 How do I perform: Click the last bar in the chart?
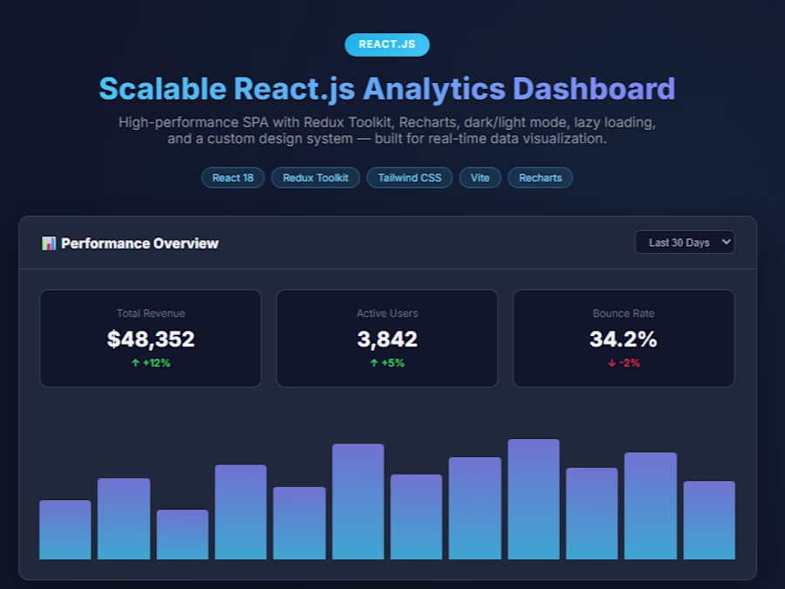(x=709, y=520)
